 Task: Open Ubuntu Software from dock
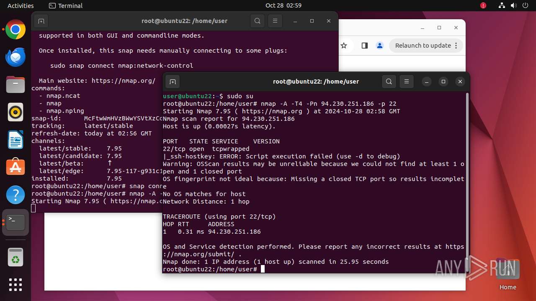point(15,167)
